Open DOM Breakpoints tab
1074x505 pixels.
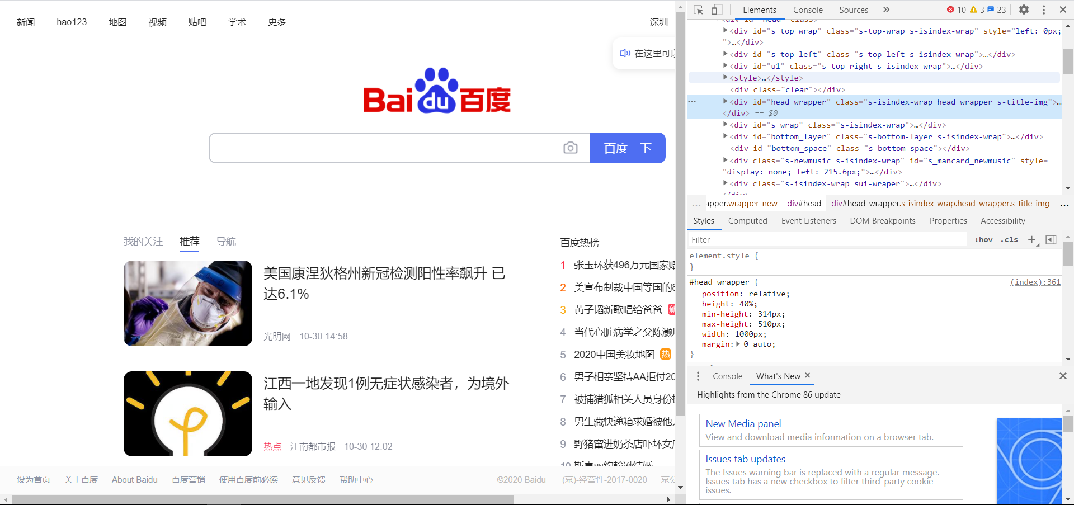coord(883,221)
